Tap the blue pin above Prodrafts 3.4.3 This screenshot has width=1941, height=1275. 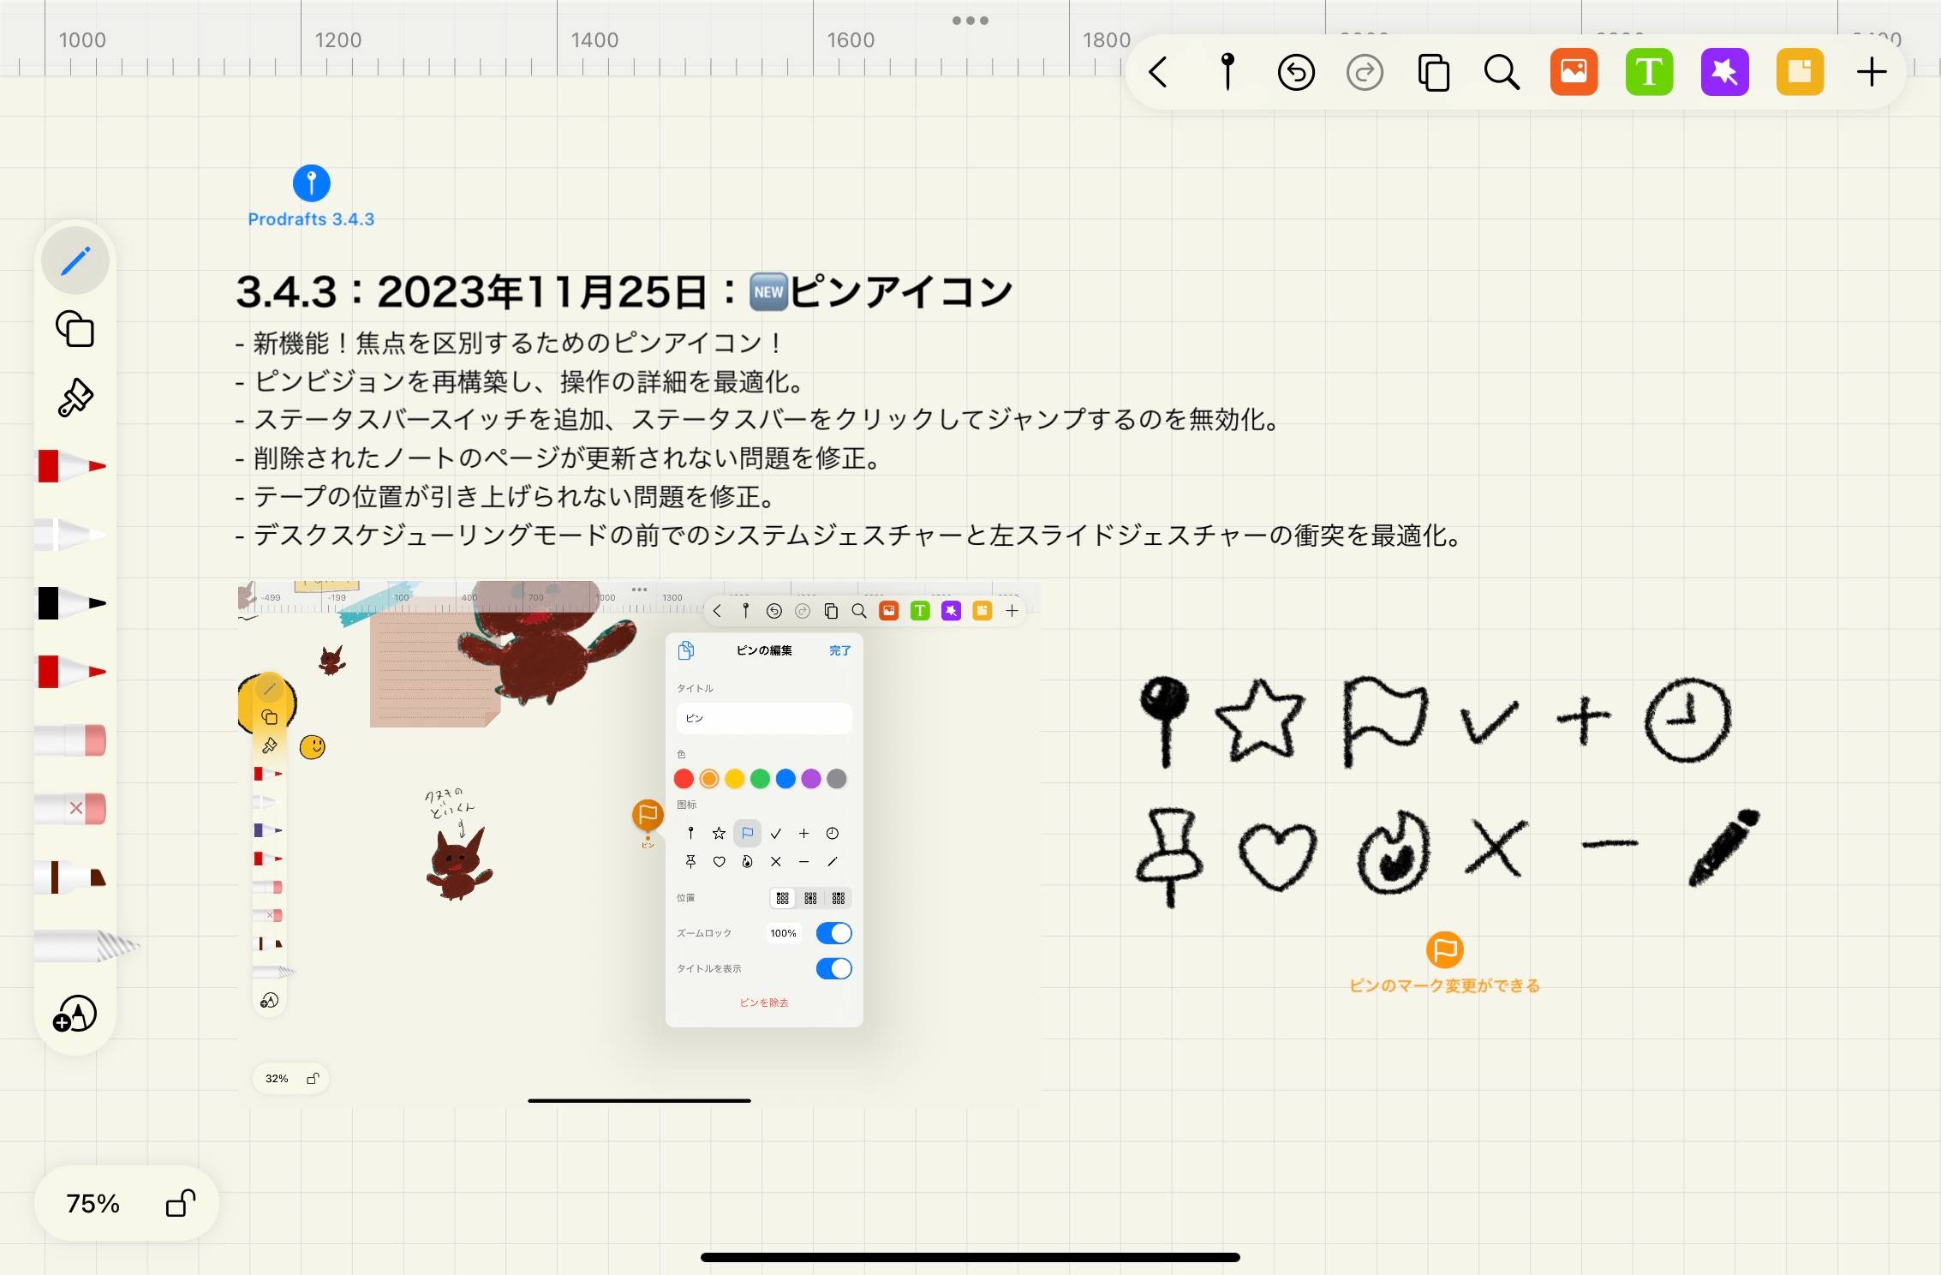pos(312,183)
